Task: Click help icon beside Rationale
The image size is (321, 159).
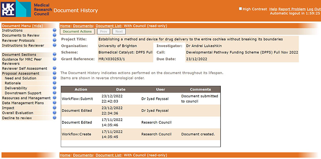Action: pos(54,83)
